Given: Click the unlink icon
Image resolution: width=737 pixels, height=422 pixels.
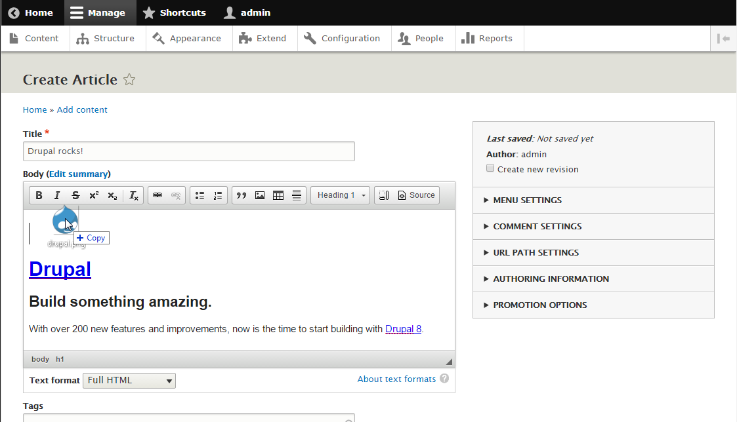Looking at the screenshot, I should pyautogui.click(x=176, y=195).
